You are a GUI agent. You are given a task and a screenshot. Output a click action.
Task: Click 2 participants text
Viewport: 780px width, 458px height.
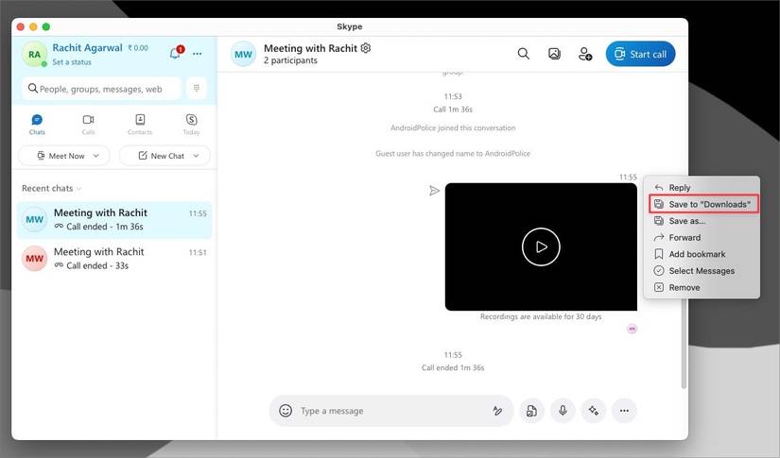click(290, 60)
